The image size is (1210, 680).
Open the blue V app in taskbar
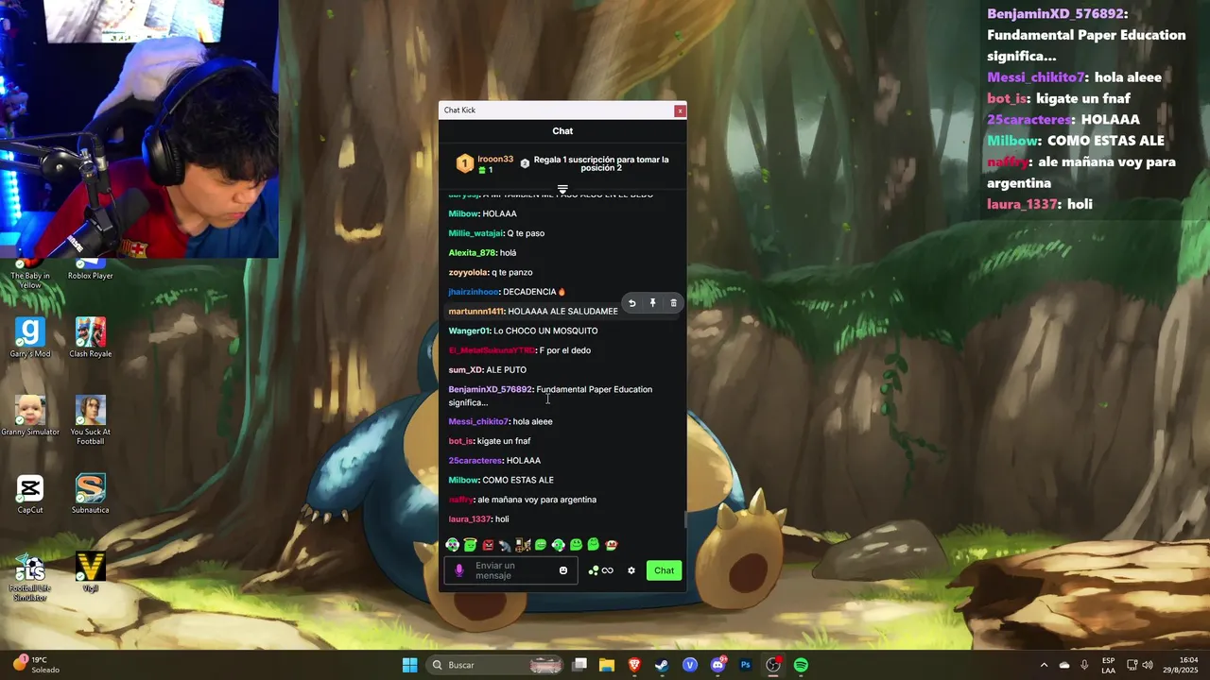pyautogui.click(x=690, y=665)
